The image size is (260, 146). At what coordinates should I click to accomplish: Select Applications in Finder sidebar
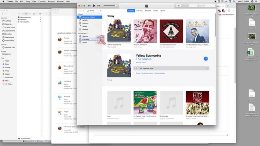coord(10,31)
